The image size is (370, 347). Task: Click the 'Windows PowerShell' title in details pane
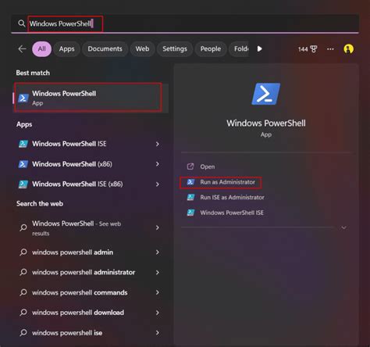[266, 123]
